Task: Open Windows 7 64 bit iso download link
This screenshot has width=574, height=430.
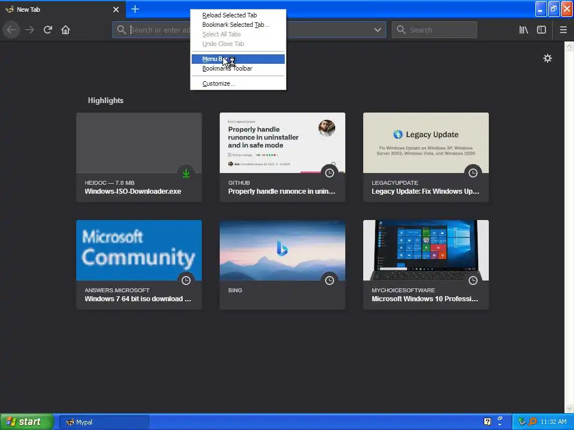Action: pyautogui.click(x=138, y=299)
